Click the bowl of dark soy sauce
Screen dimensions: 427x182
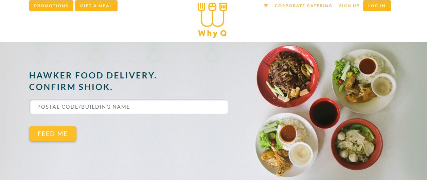click(x=325, y=113)
